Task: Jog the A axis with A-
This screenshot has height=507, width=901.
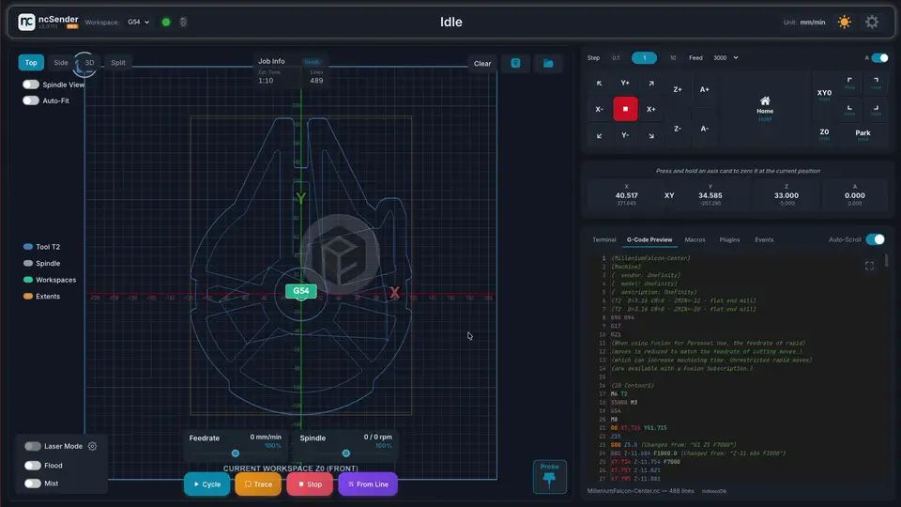Action: [705, 129]
